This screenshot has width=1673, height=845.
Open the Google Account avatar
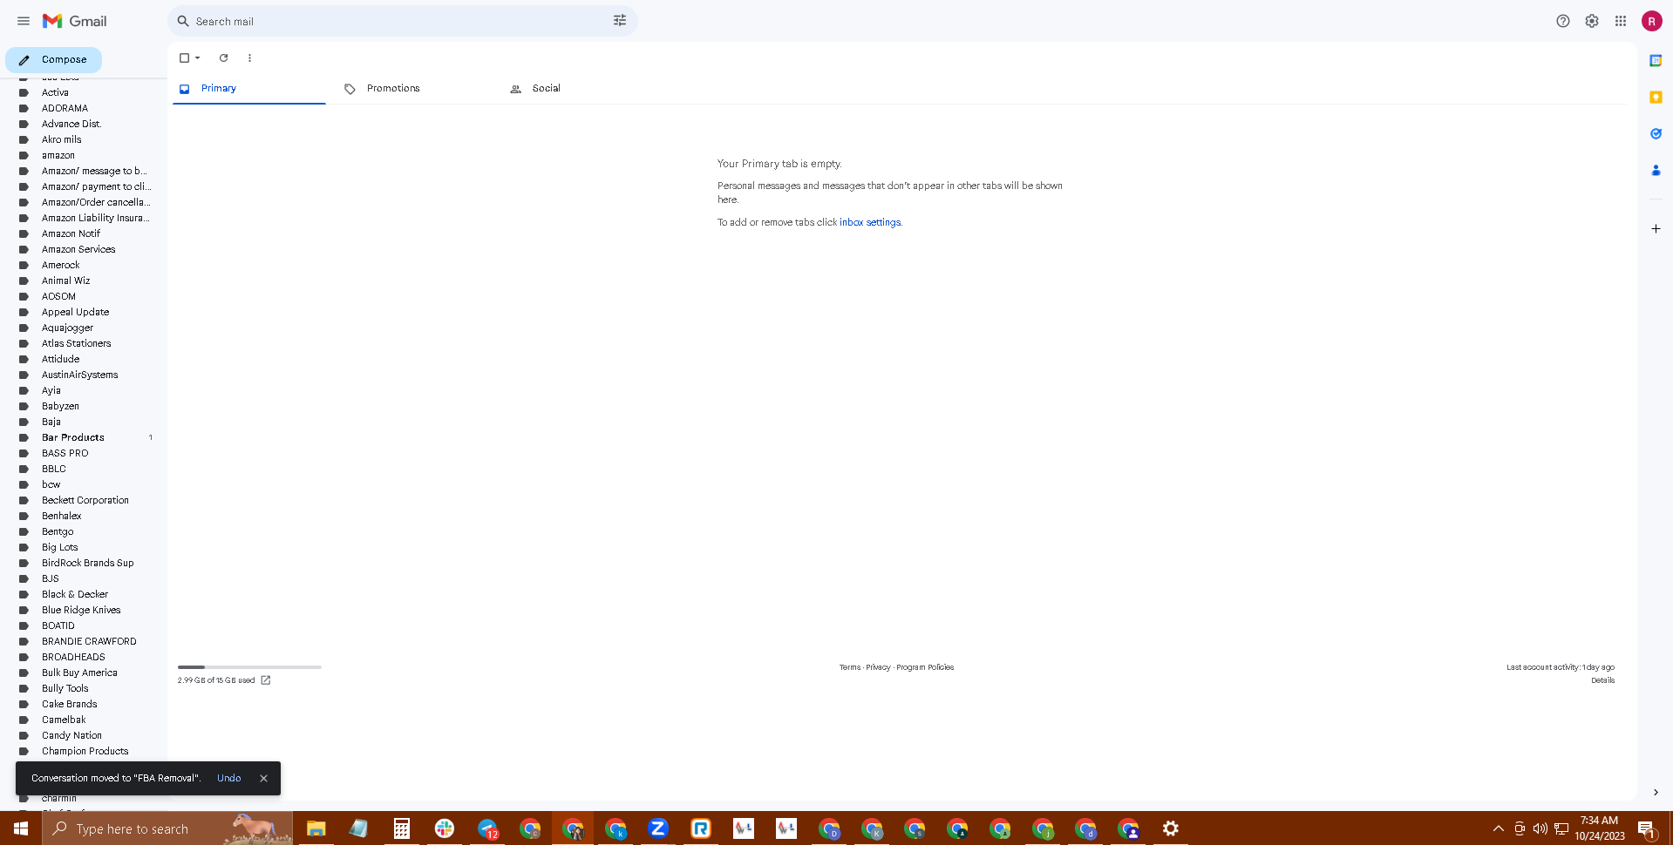coord(1652,21)
